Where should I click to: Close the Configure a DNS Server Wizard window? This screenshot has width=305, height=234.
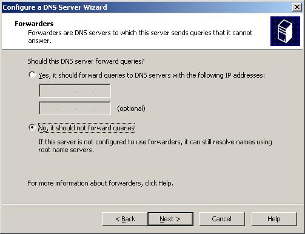pos(297,7)
